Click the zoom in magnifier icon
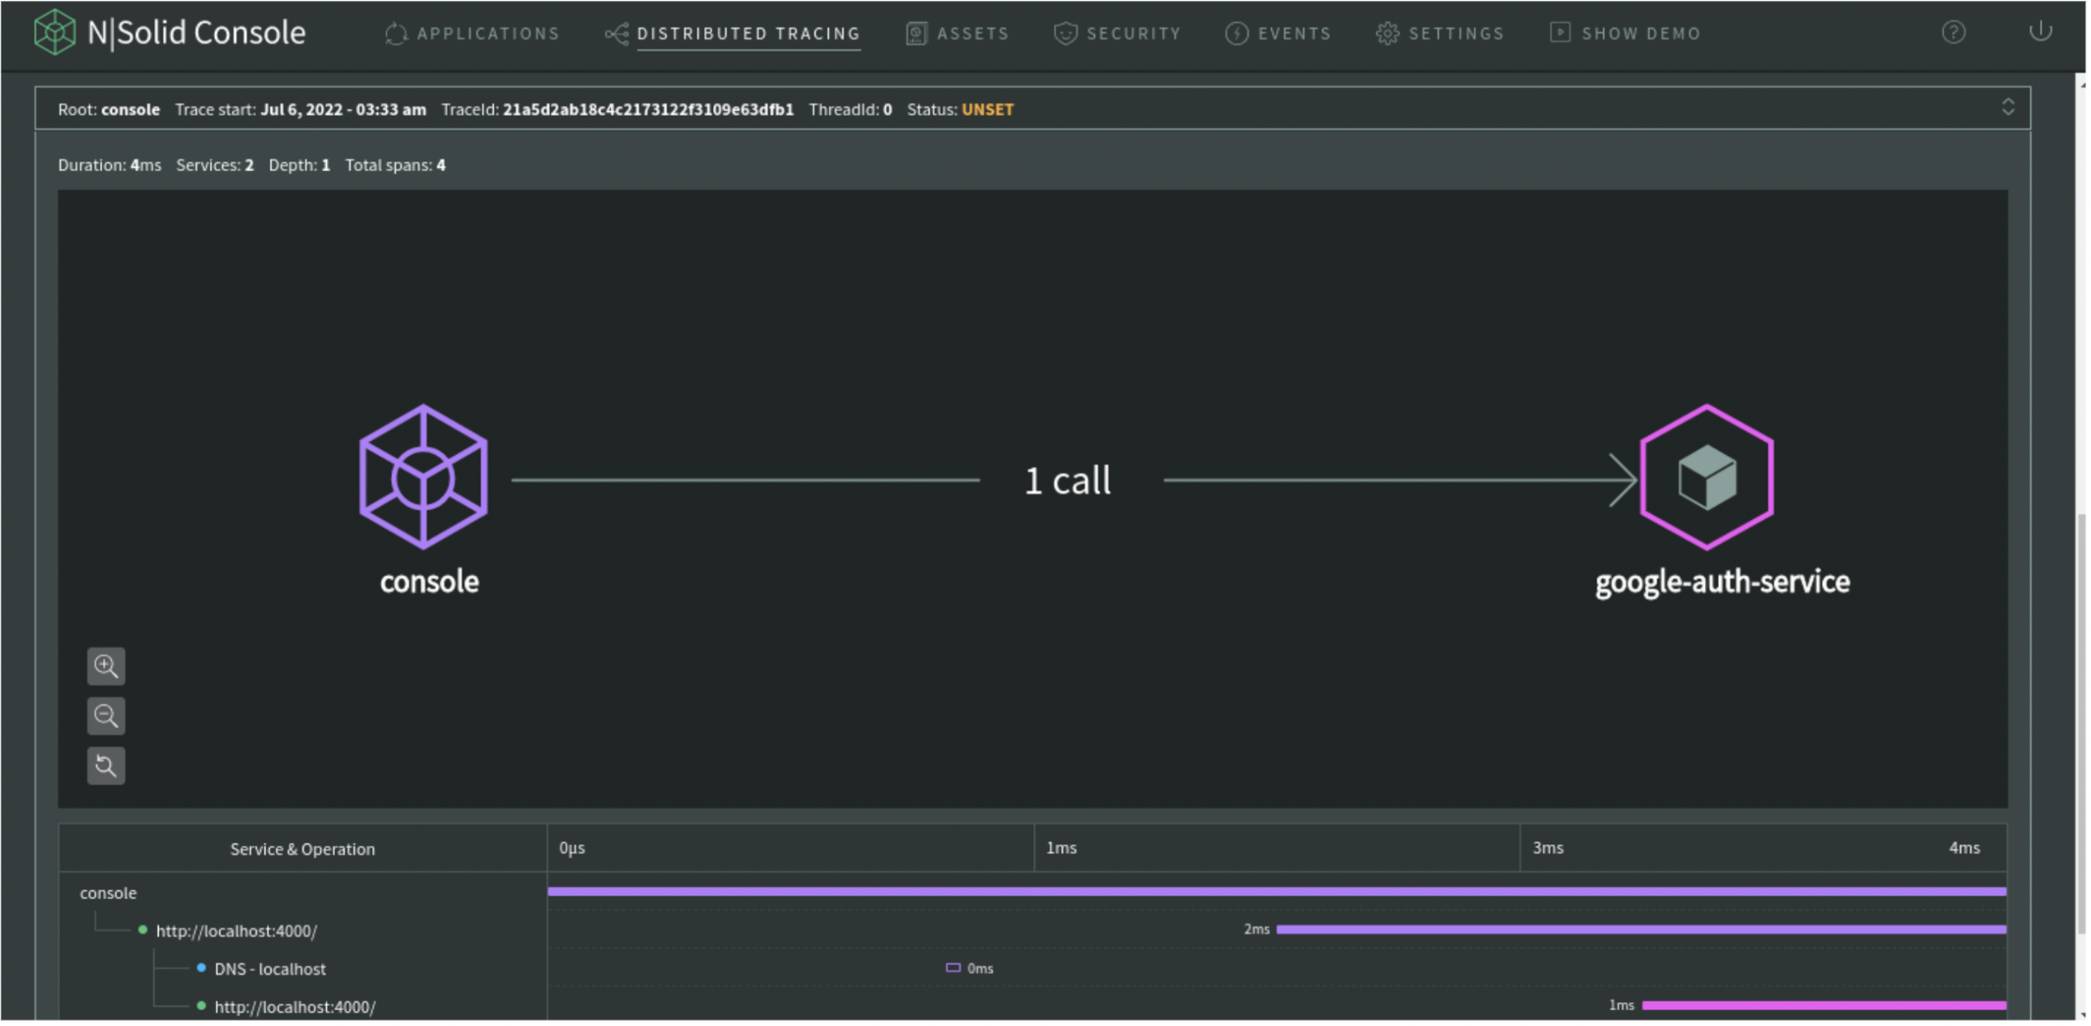The height and width of the screenshot is (1026, 2091). [x=106, y=667]
